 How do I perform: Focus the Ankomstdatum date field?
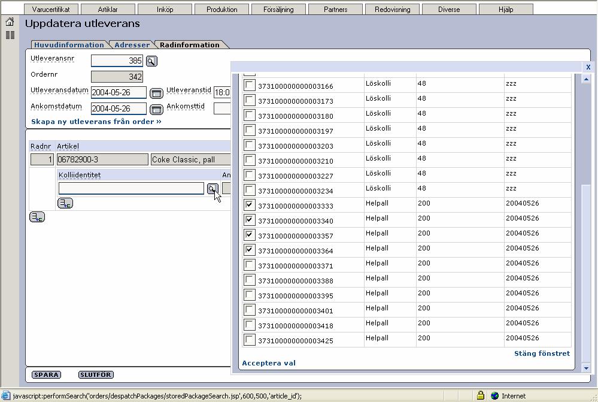119,109
